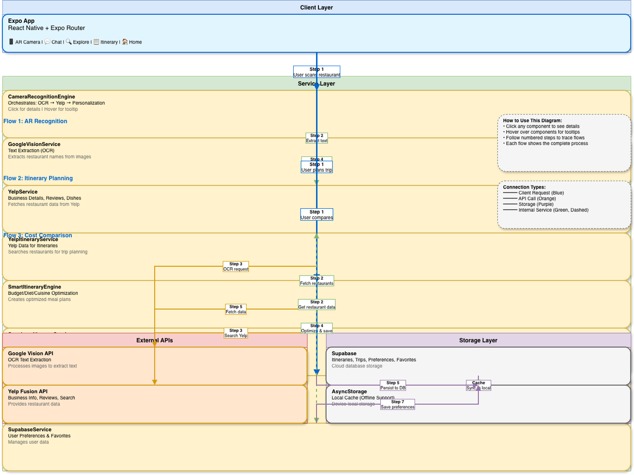Click the Cache 'Sync local' node near Supabase

[x=478, y=385]
